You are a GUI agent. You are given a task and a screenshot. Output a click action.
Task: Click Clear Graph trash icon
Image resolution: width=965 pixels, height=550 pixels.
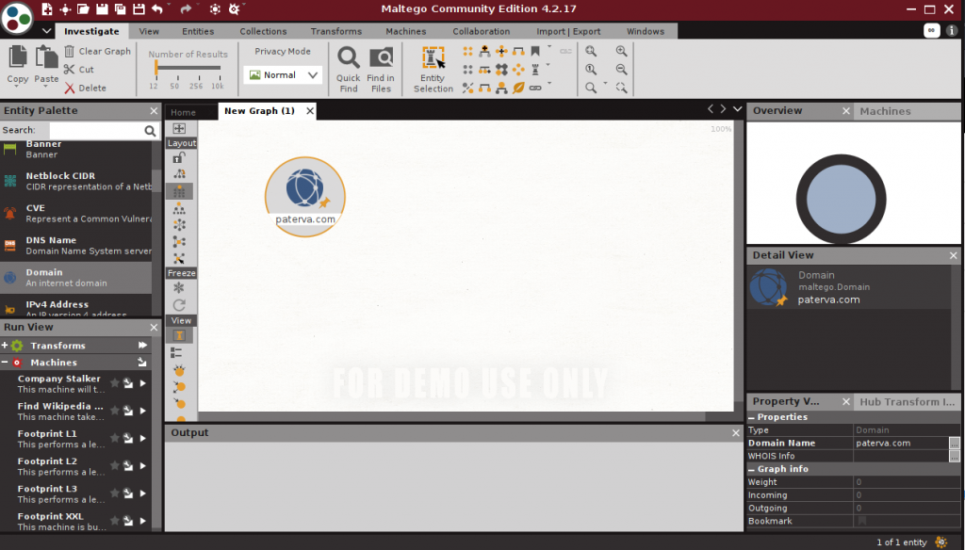(x=70, y=51)
